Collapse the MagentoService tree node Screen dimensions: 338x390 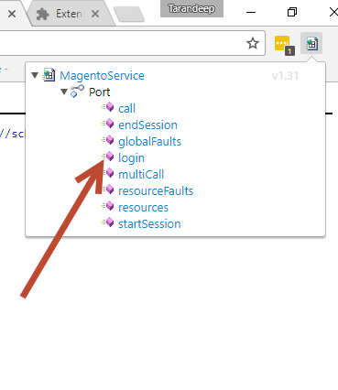point(35,75)
